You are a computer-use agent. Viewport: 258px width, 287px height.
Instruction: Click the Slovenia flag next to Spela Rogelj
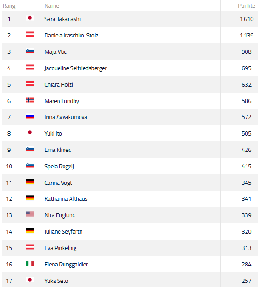click(x=30, y=166)
